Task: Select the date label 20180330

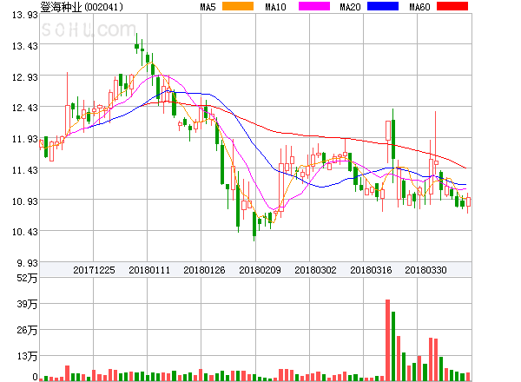Action: pyautogui.click(x=425, y=270)
